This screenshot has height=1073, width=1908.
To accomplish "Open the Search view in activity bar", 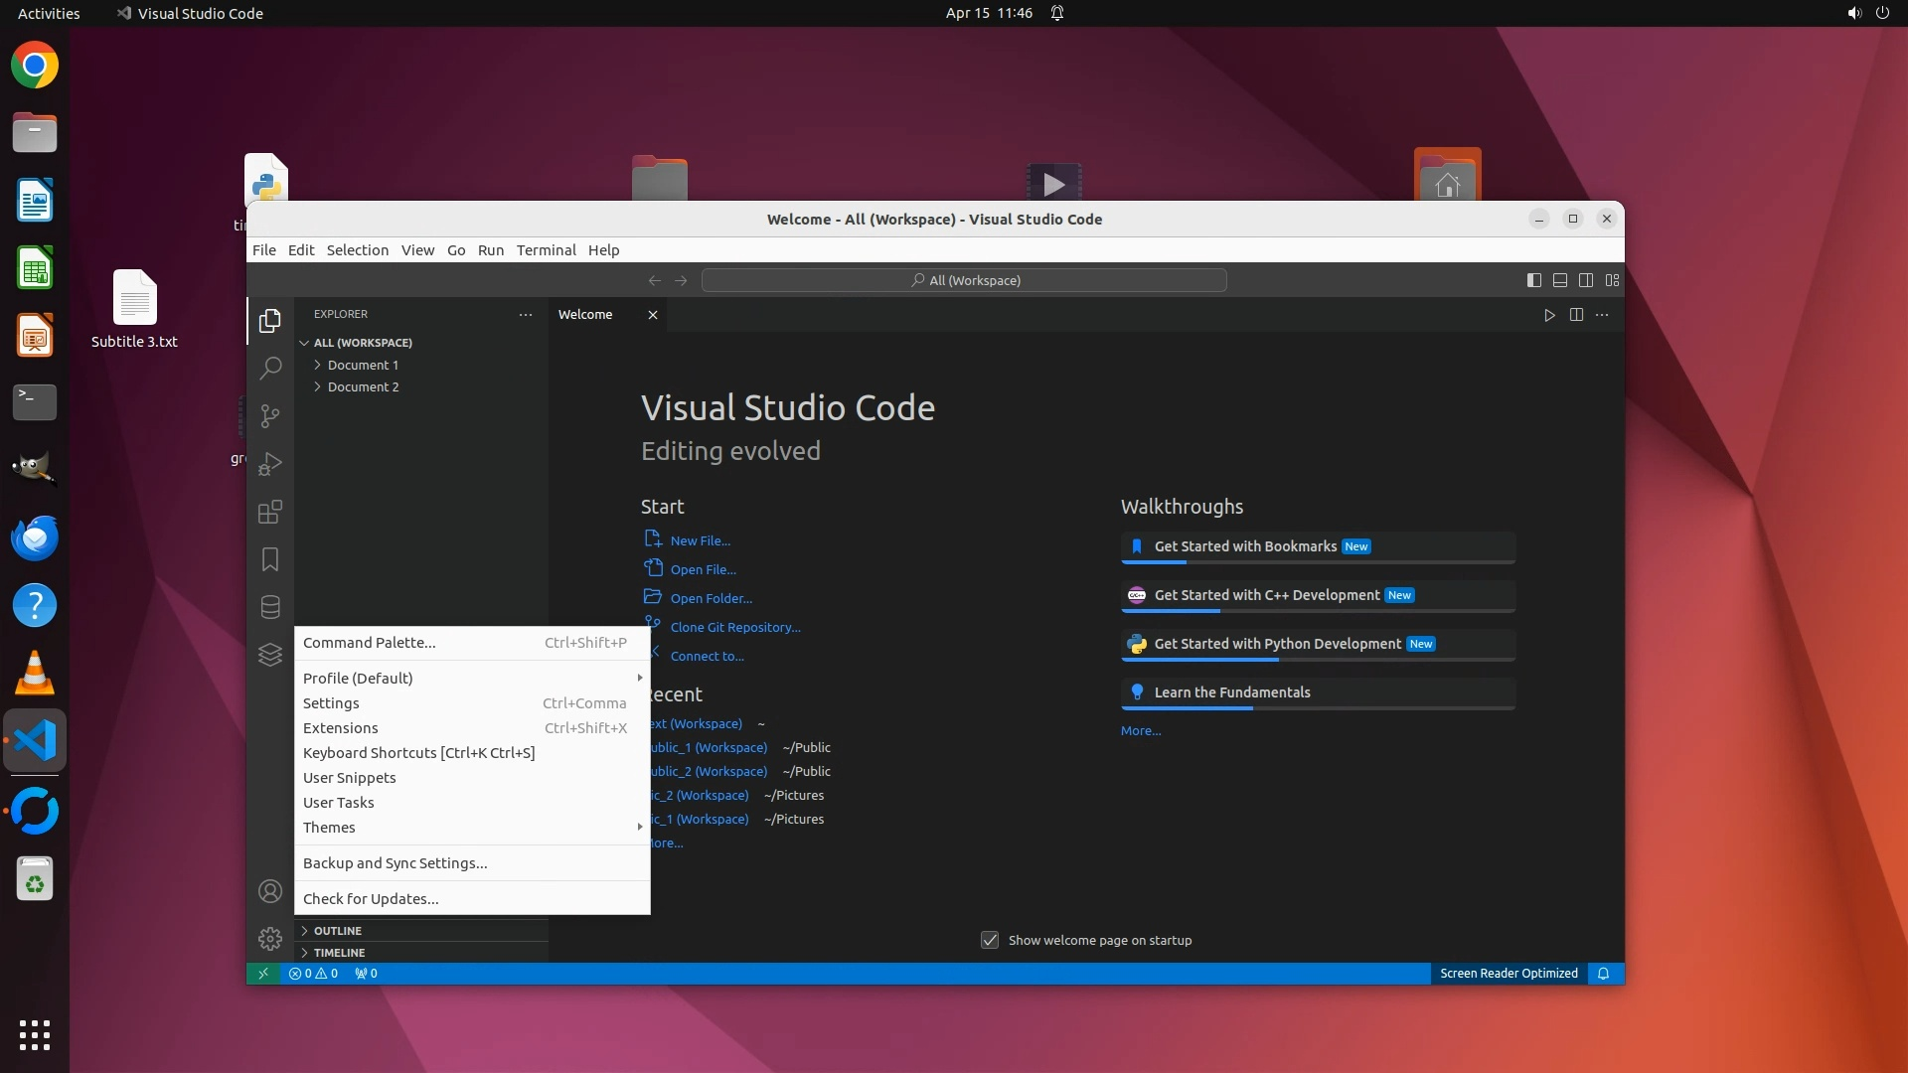I will pos(269,368).
